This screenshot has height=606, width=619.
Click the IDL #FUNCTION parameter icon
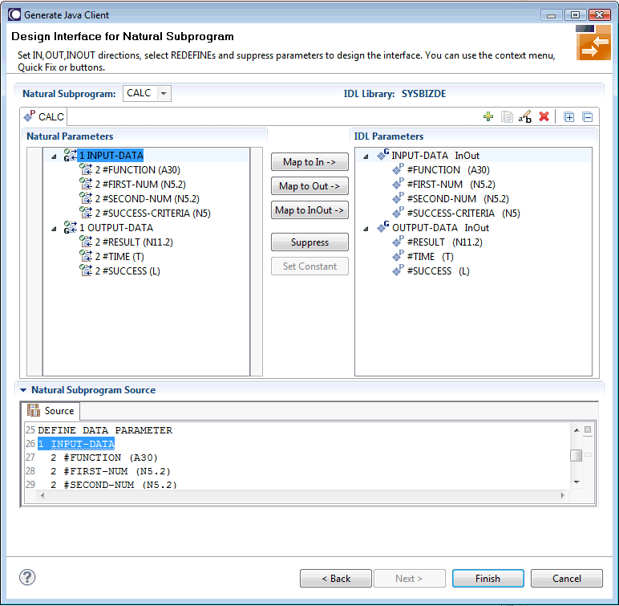click(398, 169)
